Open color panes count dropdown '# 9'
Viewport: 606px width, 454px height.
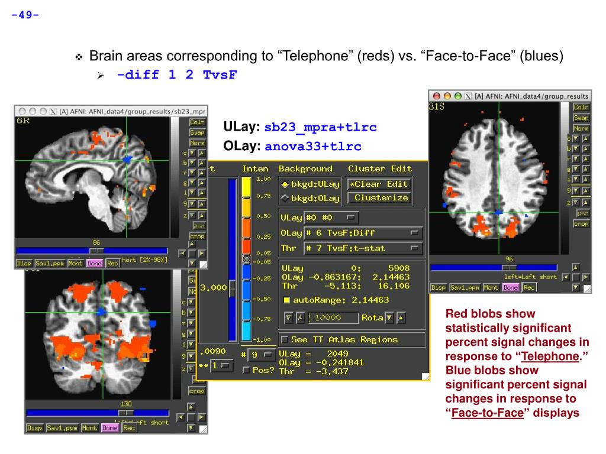[261, 355]
